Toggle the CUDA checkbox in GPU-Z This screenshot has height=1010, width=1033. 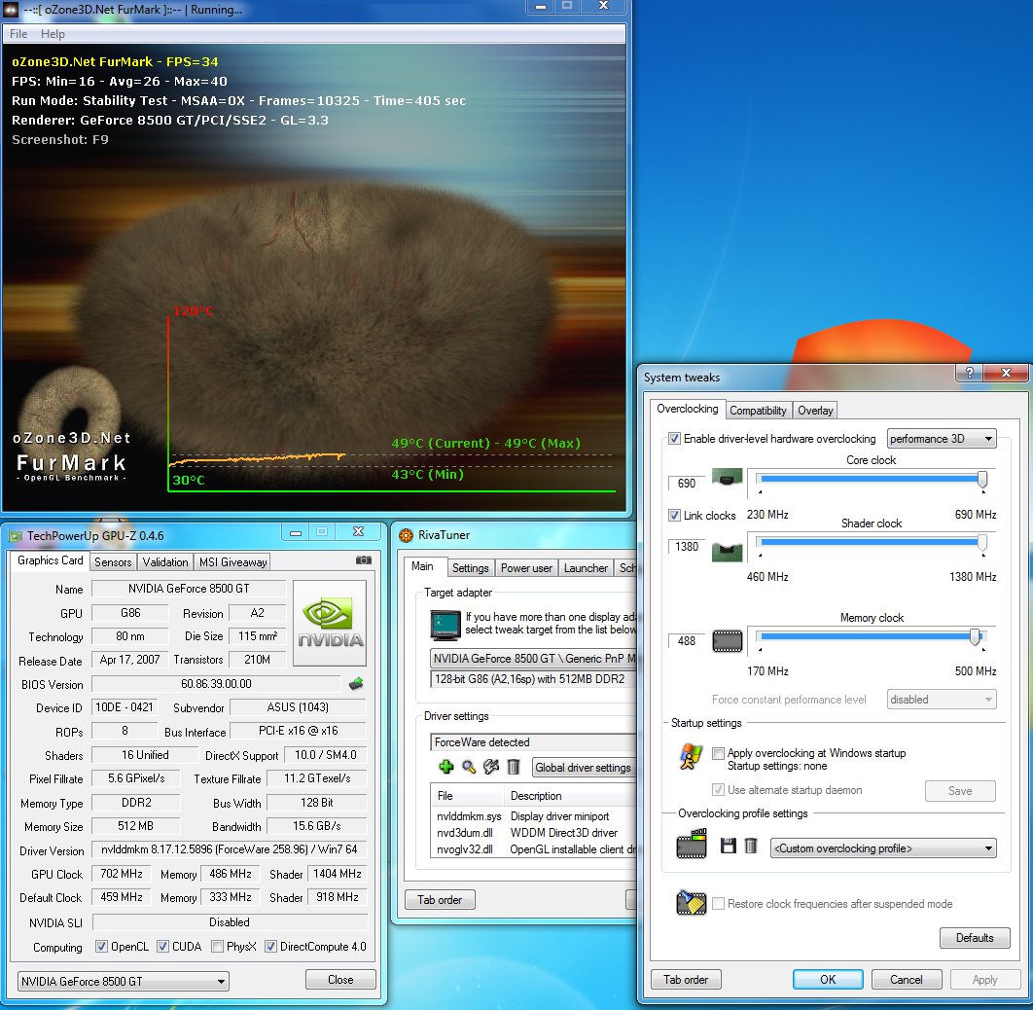click(162, 946)
